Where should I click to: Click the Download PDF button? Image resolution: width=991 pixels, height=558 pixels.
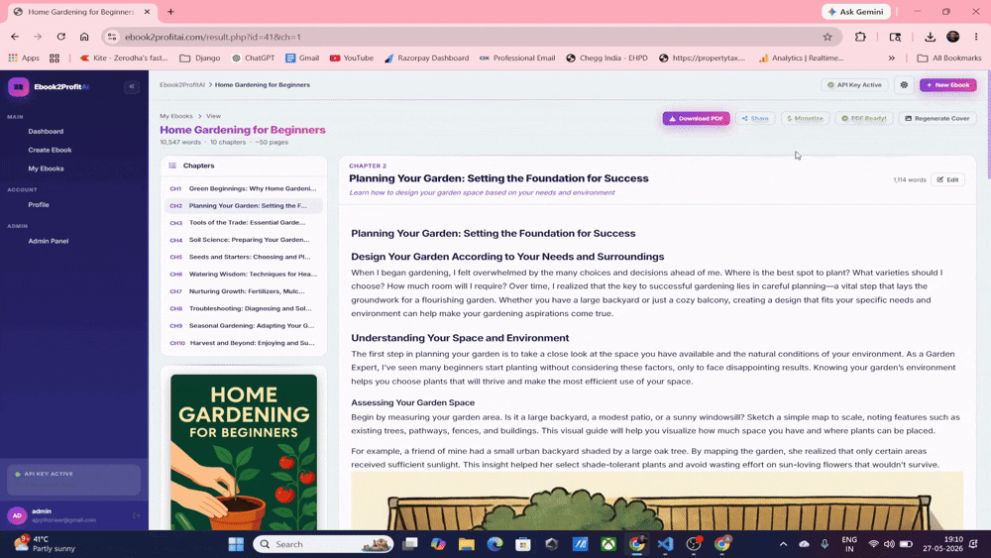click(696, 118)
